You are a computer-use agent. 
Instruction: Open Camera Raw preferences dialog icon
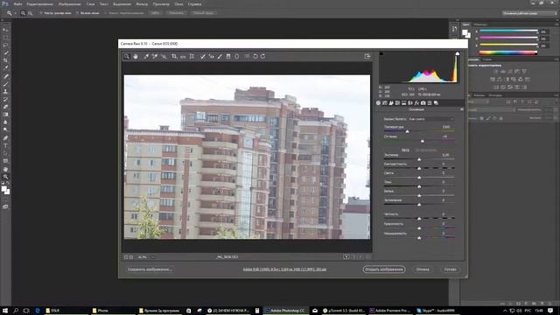(x=247, y=56)
